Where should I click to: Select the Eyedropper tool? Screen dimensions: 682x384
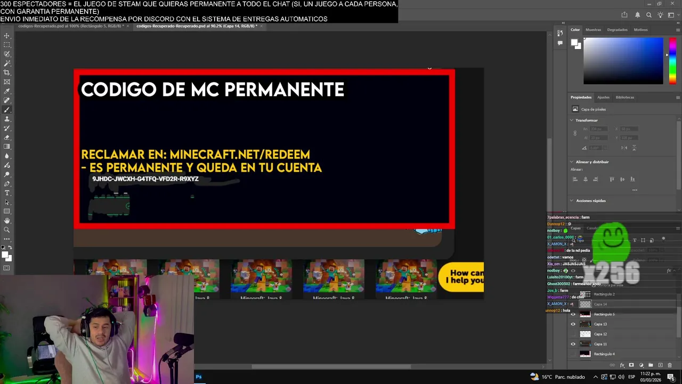[x=7, y=91]
